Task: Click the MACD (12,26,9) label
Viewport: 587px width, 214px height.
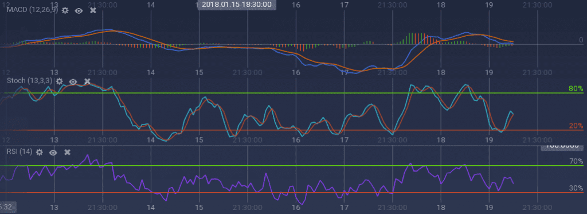Action: click(32, 10)
